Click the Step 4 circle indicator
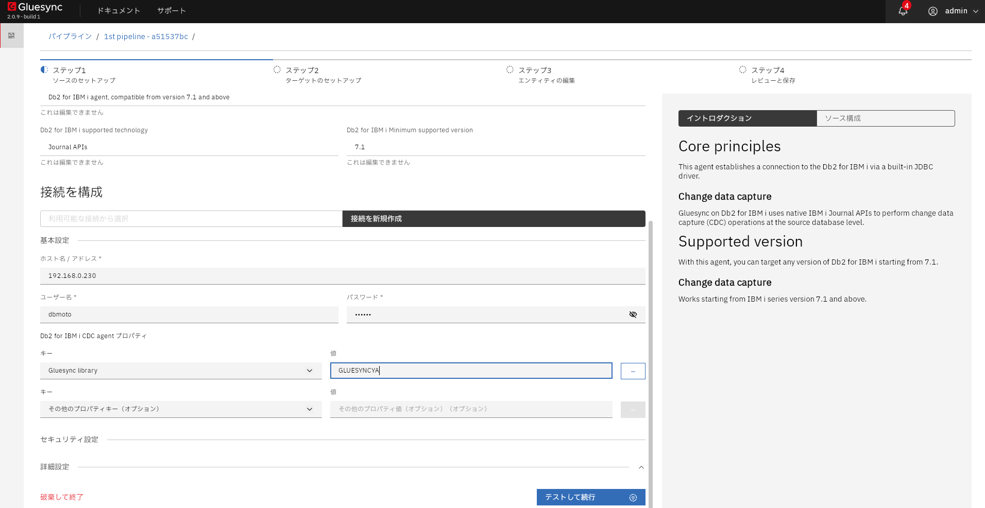This screenshot has height=508, width=985. point(743,69)
